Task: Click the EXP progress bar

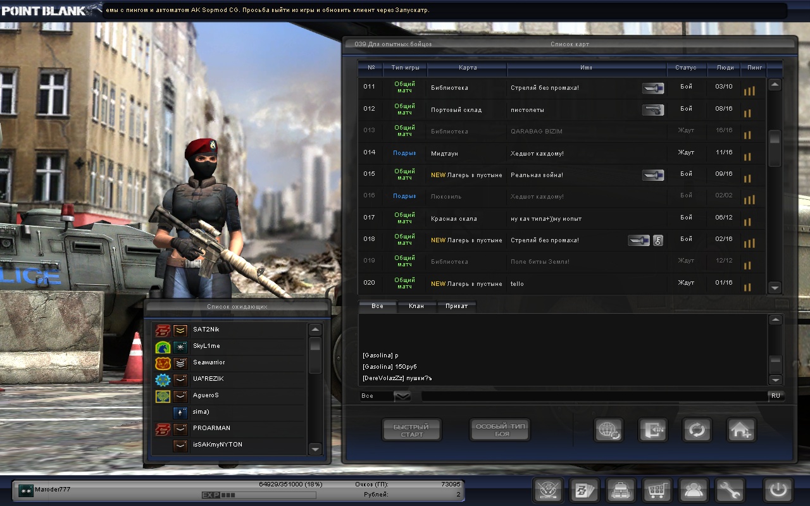Action: pyautogui.click(x=258, y=495)
